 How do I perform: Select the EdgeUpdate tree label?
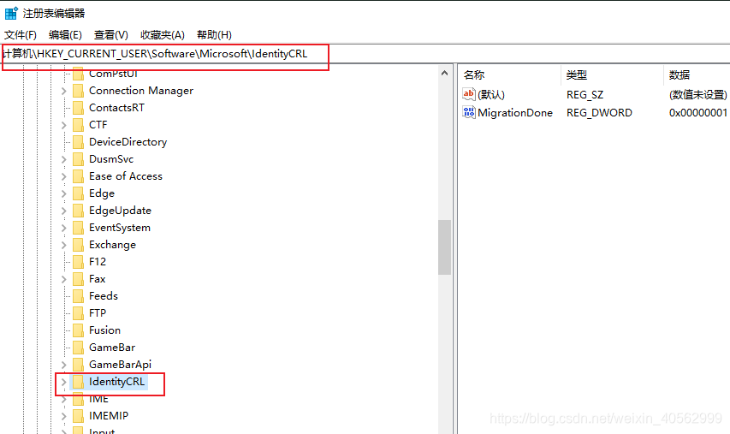[x=120, y=211]
